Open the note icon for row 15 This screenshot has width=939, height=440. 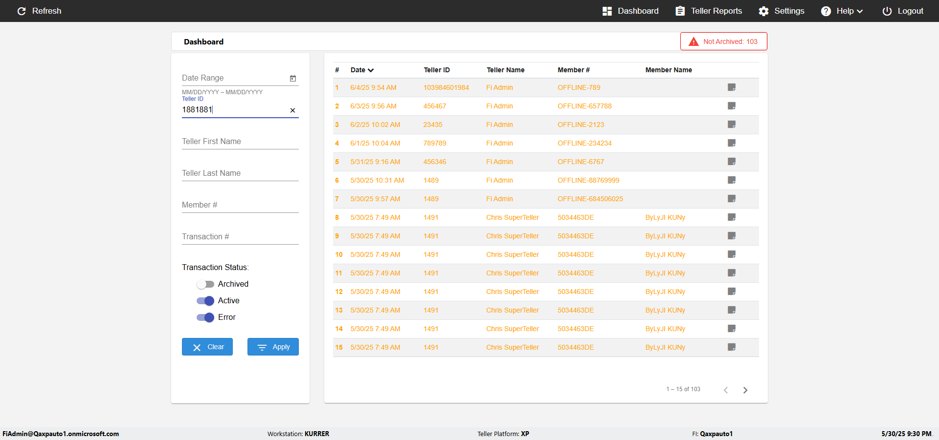[x=732, y=347]
